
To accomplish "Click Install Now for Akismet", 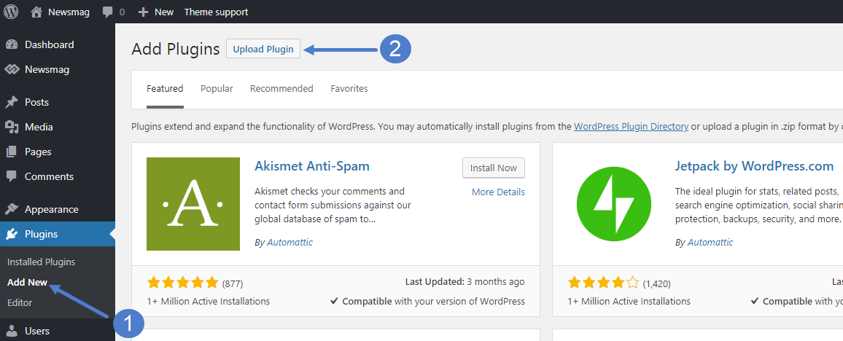I will point(494,168).
